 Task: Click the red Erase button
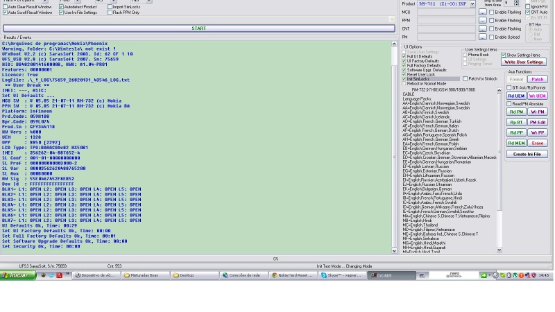[537, 143]
